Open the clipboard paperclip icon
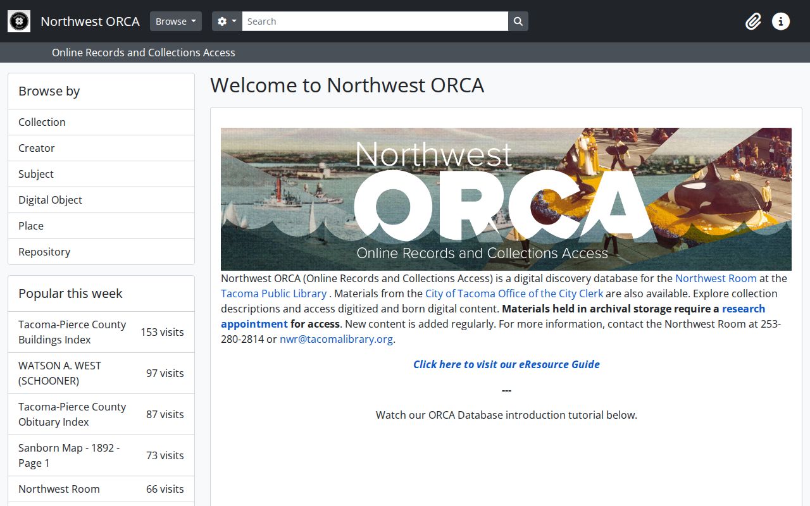810x506 pixels. 753,22
